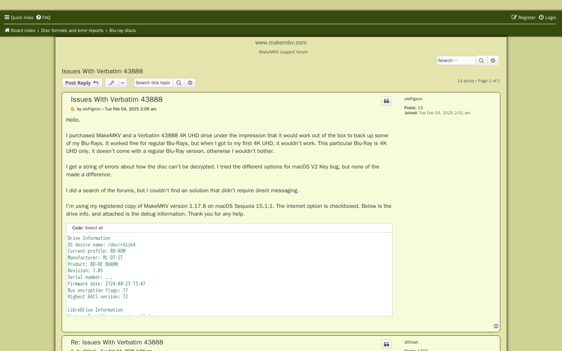Click the 'Bus encryption flags: 17' line
The height and width of the screenshot is (351, 562).
click(x=98, y=291)
